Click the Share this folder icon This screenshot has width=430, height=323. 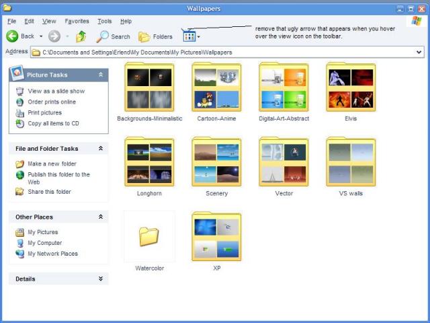(x=19, y=191)
